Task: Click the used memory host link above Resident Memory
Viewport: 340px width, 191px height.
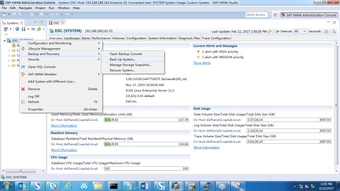Action: click(x=74, y=120)
